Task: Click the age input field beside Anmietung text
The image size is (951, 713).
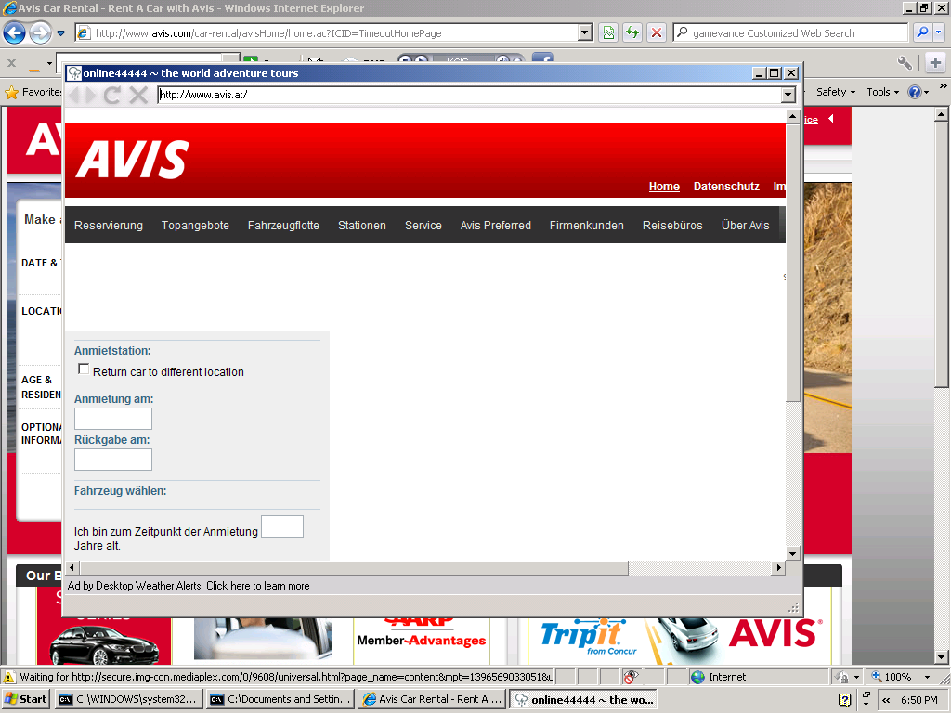Action: (282, 526)
